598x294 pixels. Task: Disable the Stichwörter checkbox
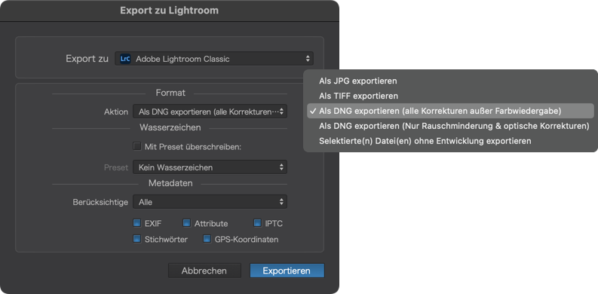[x=137, y=239]
